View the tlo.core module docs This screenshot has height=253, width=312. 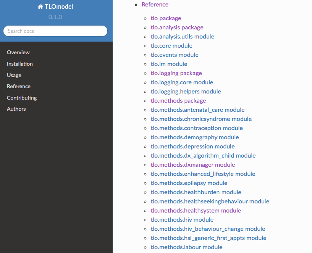(171, 45)
